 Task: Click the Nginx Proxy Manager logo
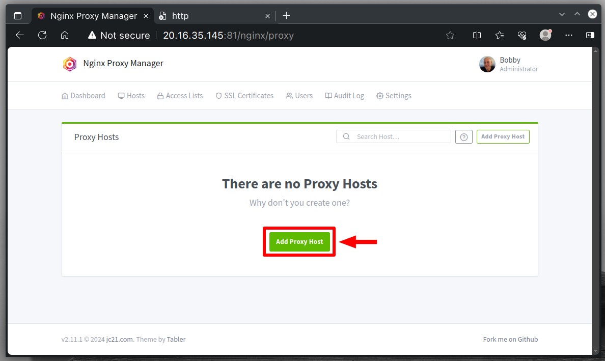point(70,64)
